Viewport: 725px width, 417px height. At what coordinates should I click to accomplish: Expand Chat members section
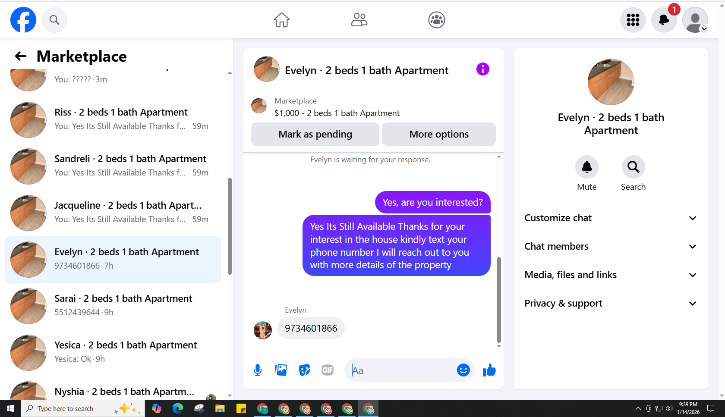(611, 247)
